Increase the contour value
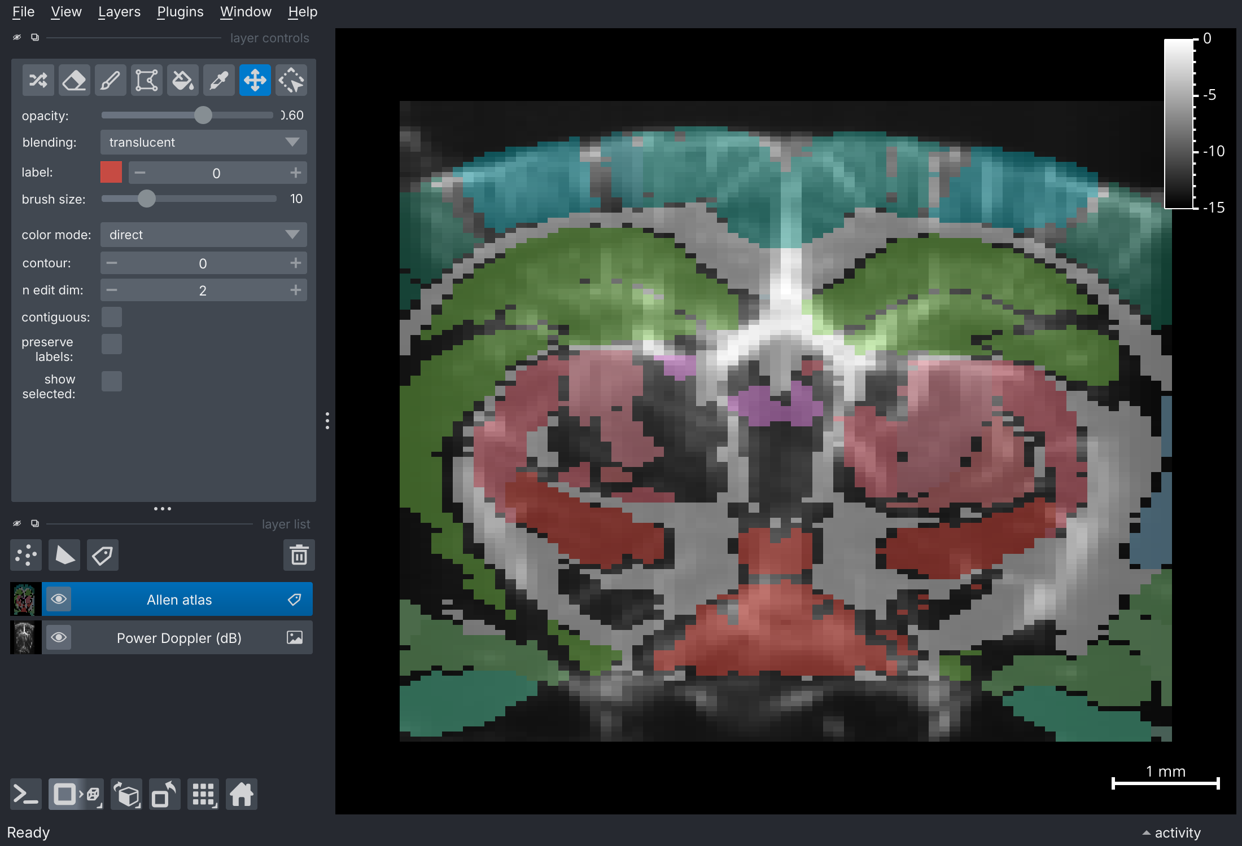Screen dimensions: 1242x846 pyautogui.click(x=296, y=262)
